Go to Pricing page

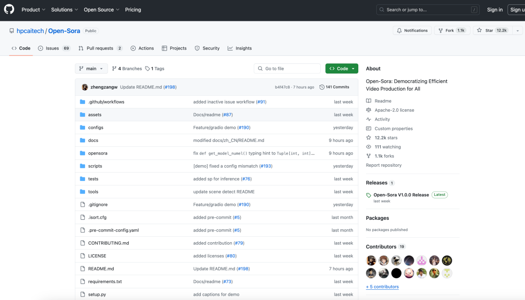pos(133,10)
